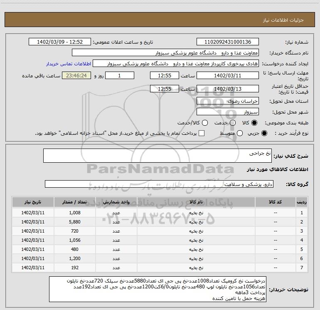Click the date 1402/03/11 in row 2
The image size is (320, 310).
click(33, 222)
